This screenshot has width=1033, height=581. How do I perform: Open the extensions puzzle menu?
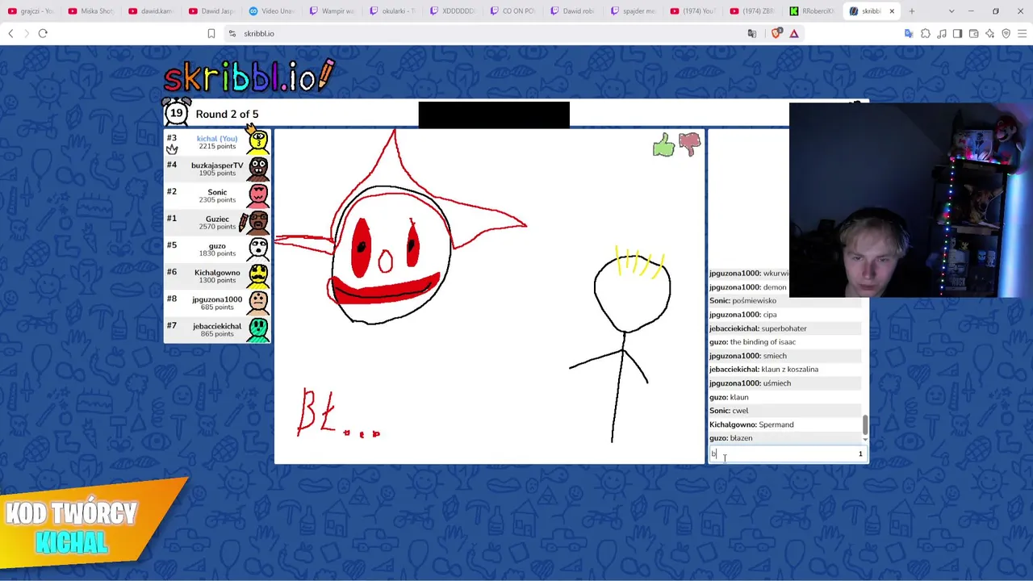click(926, 33)
